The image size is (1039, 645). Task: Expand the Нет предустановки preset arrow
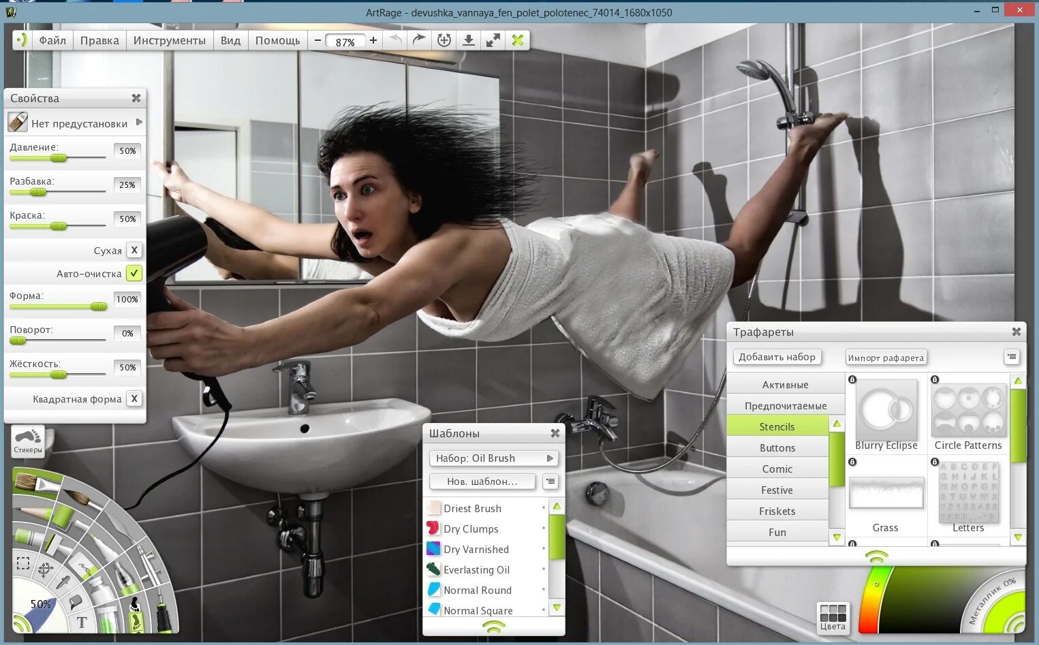[x=139, y=123]
